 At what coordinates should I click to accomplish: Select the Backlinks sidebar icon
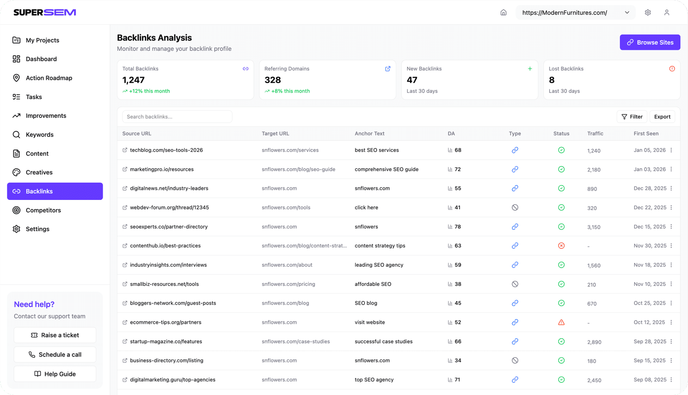pyautogui.click(x=17, y=191)
